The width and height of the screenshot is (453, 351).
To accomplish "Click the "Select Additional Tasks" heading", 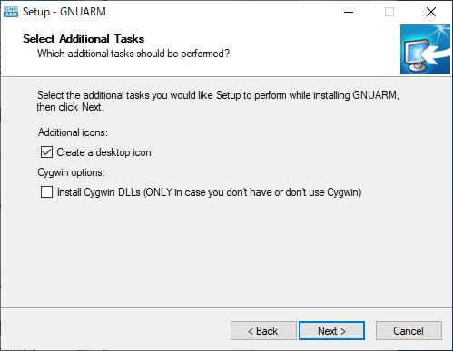I will 84,39.
